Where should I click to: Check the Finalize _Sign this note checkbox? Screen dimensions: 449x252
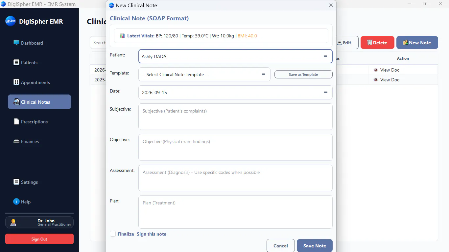[113, 234]
